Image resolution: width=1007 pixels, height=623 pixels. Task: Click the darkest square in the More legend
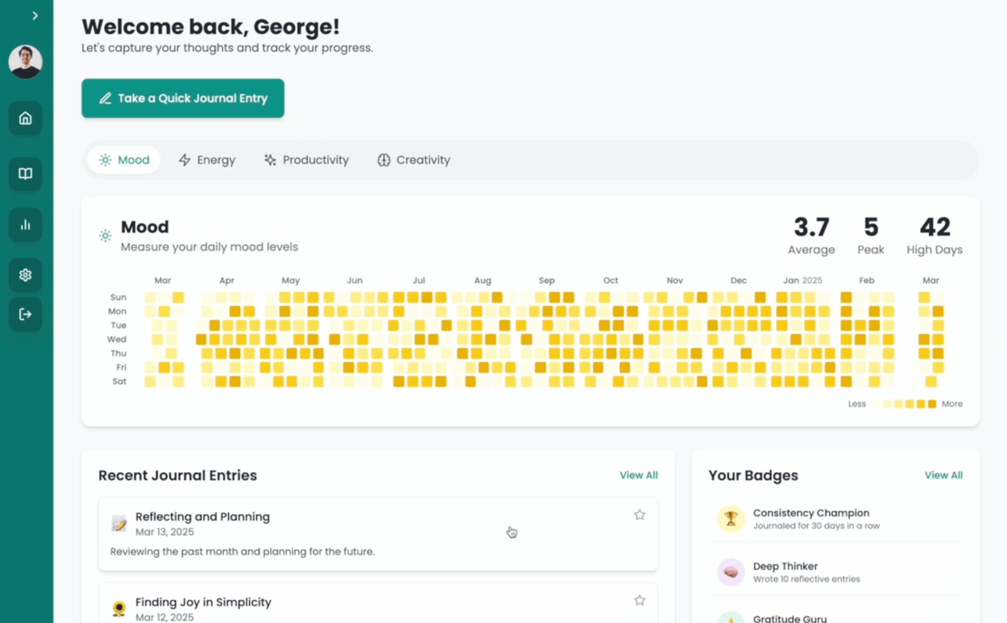[x=932, y=404]
